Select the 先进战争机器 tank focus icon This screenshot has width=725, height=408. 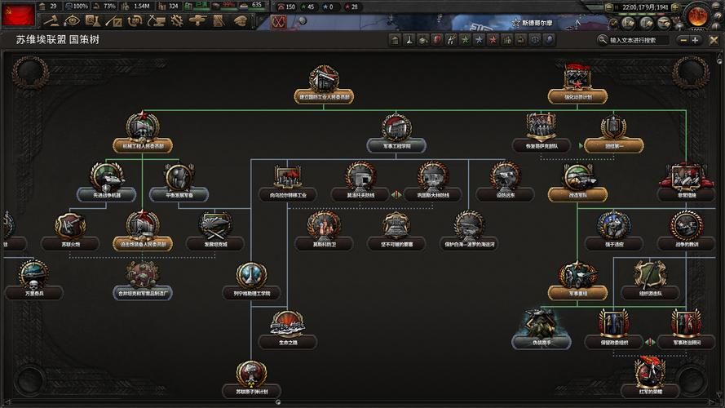(106, 177)
